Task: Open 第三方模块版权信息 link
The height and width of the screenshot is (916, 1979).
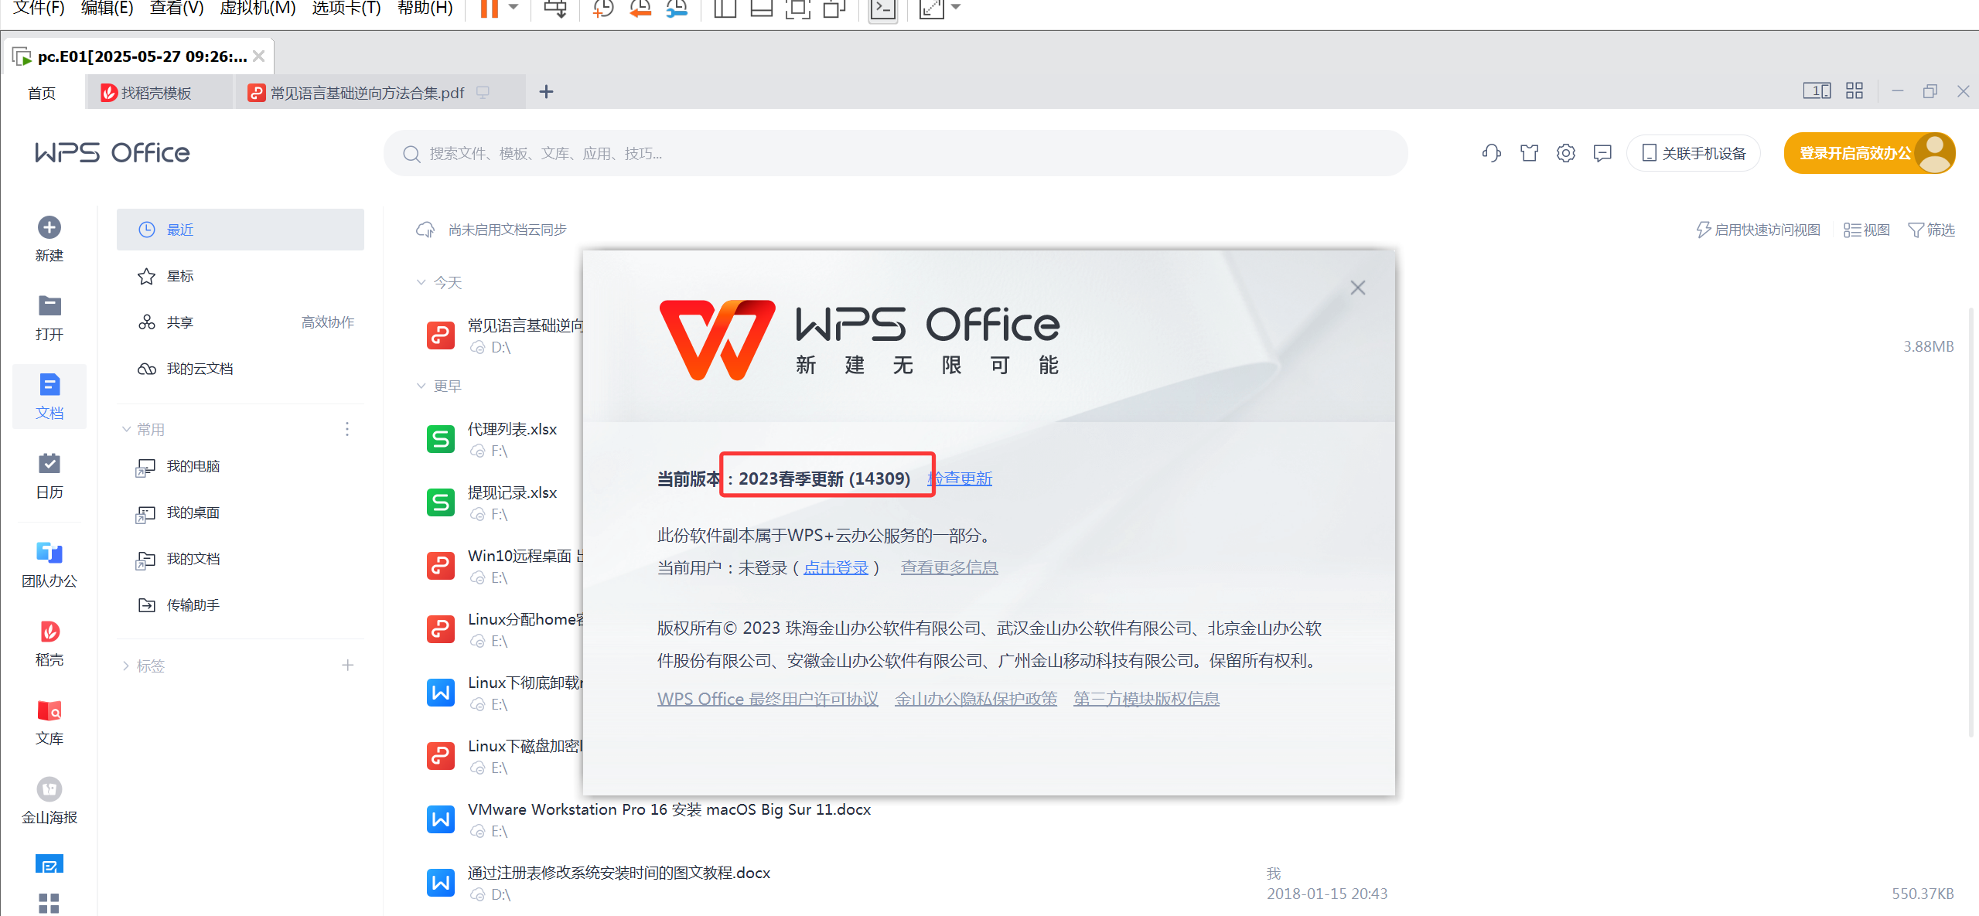Action: 1146,699
